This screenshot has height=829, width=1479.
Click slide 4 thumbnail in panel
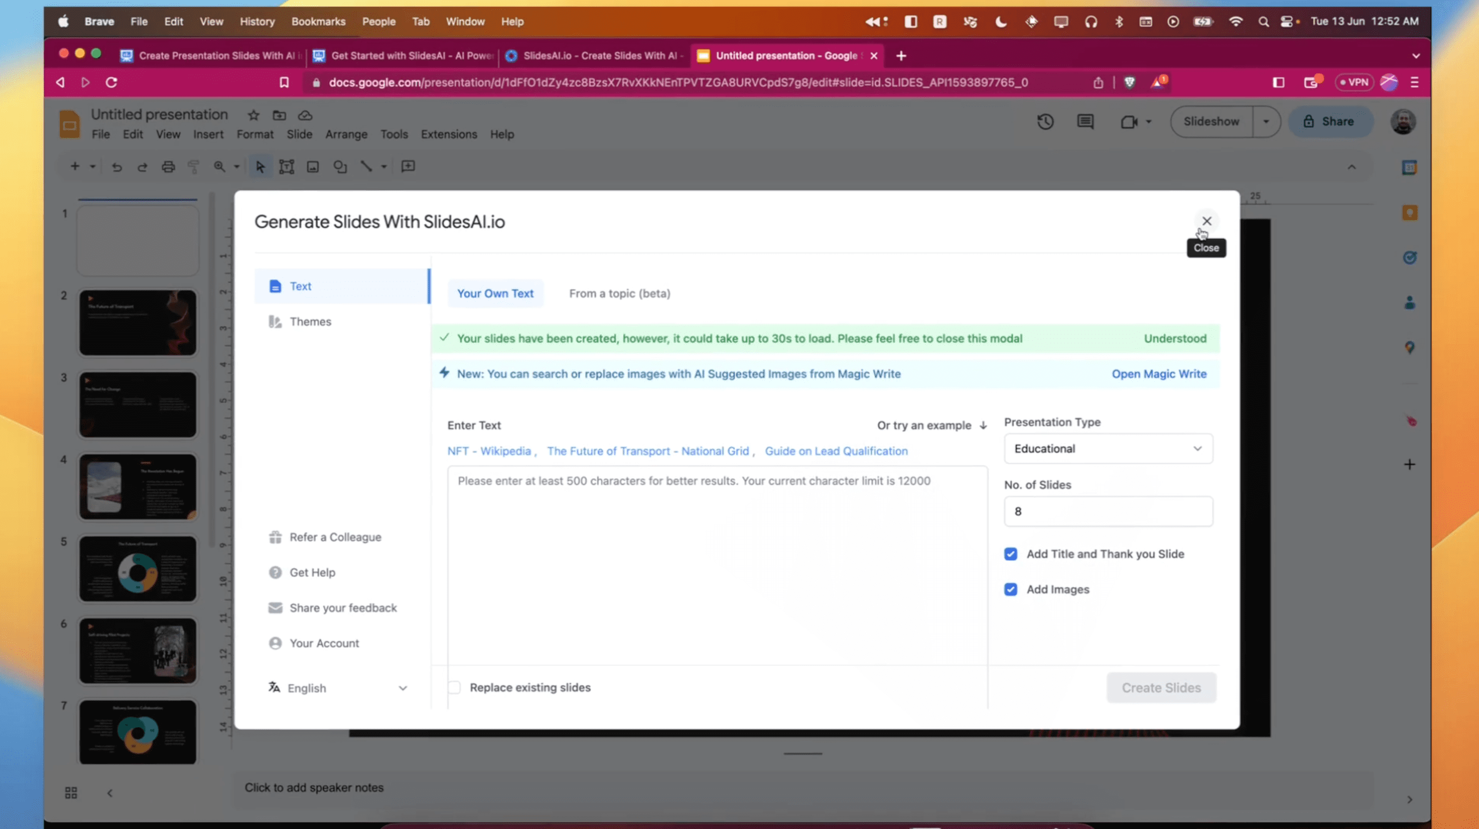[137, 486]
